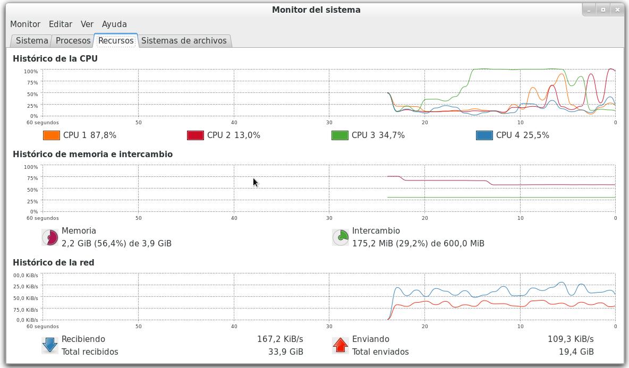Click the red Enviando up arrow icon

click(x=341, y=345)
